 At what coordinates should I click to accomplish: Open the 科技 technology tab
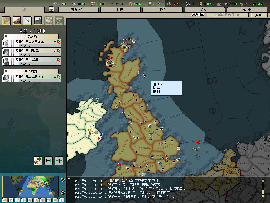(120, 10)
